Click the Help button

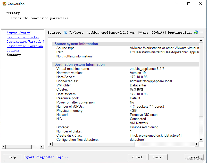pyautogui.click(x=12, y=157)
